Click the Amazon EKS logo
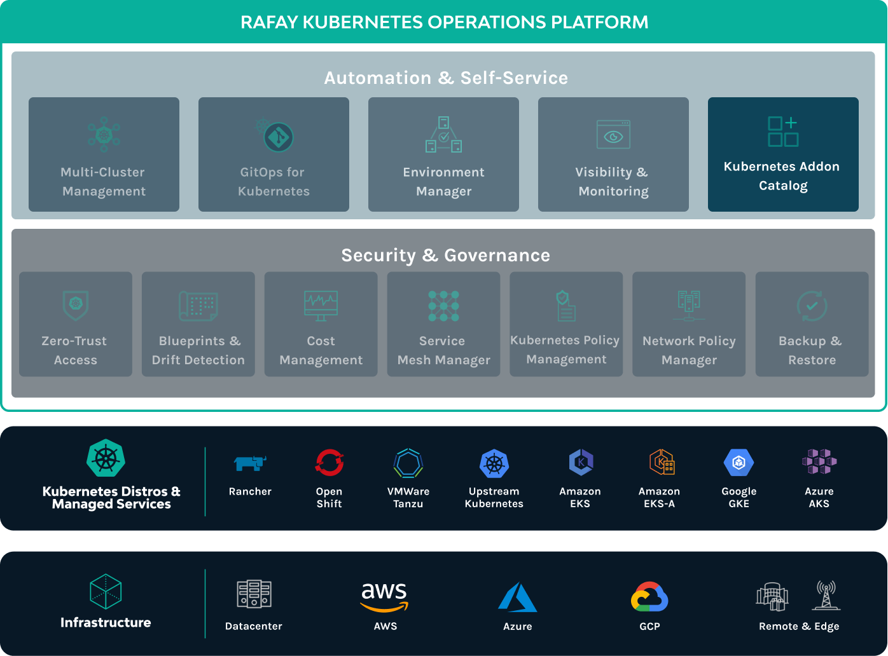This screenshot has height=656, width=888. coord(581,463)
